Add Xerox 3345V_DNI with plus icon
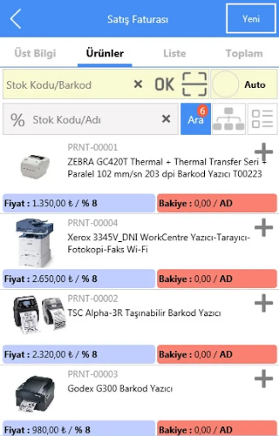The width and height of the screenshot is (279, 436). click(x=263, y=227)
